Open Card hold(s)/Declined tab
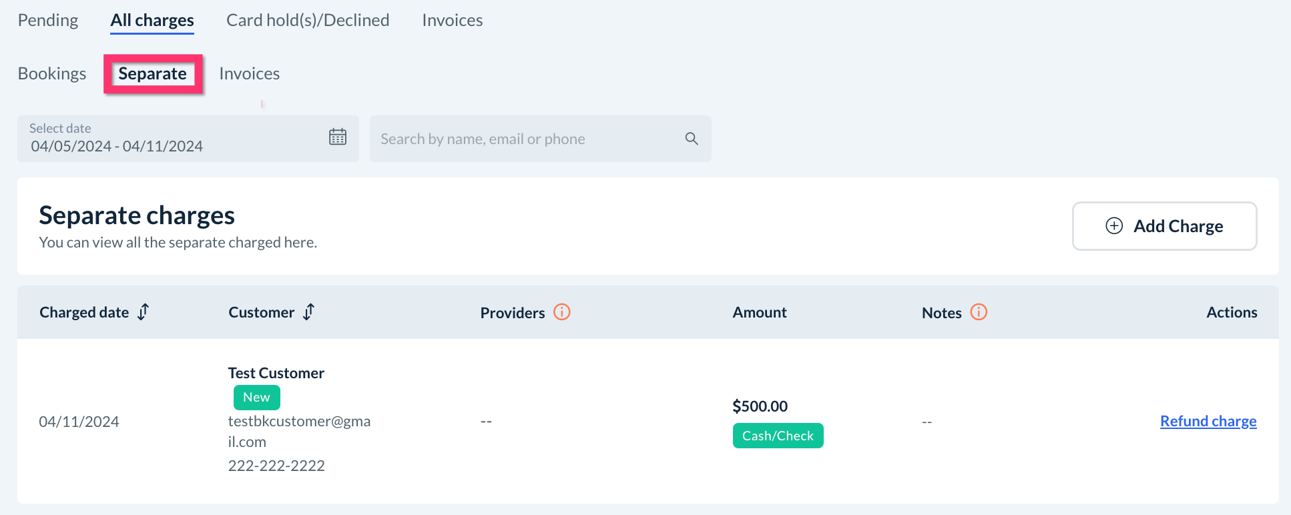Screen dimensions: 1291x515 [x=308, y=21]
